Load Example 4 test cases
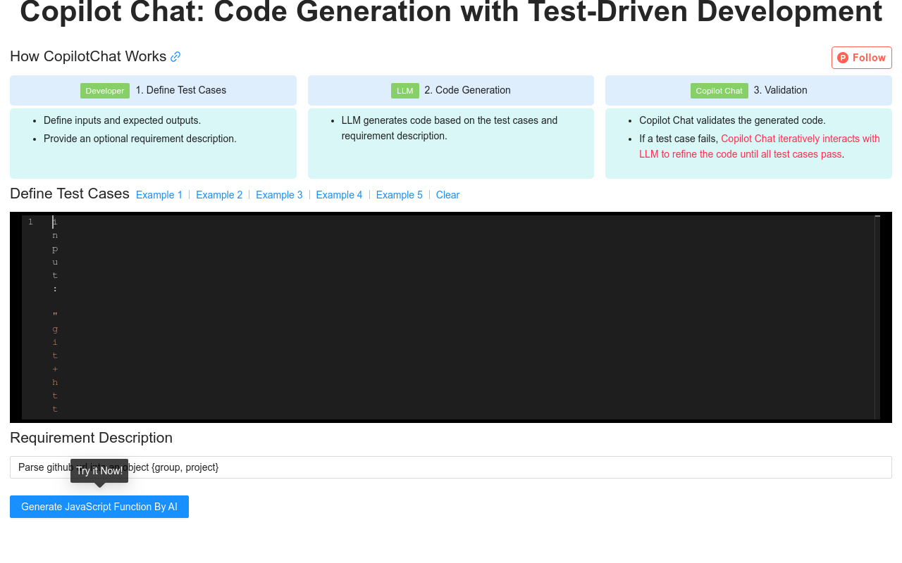This screenshot has height=563, width=902. pos(339,195)
